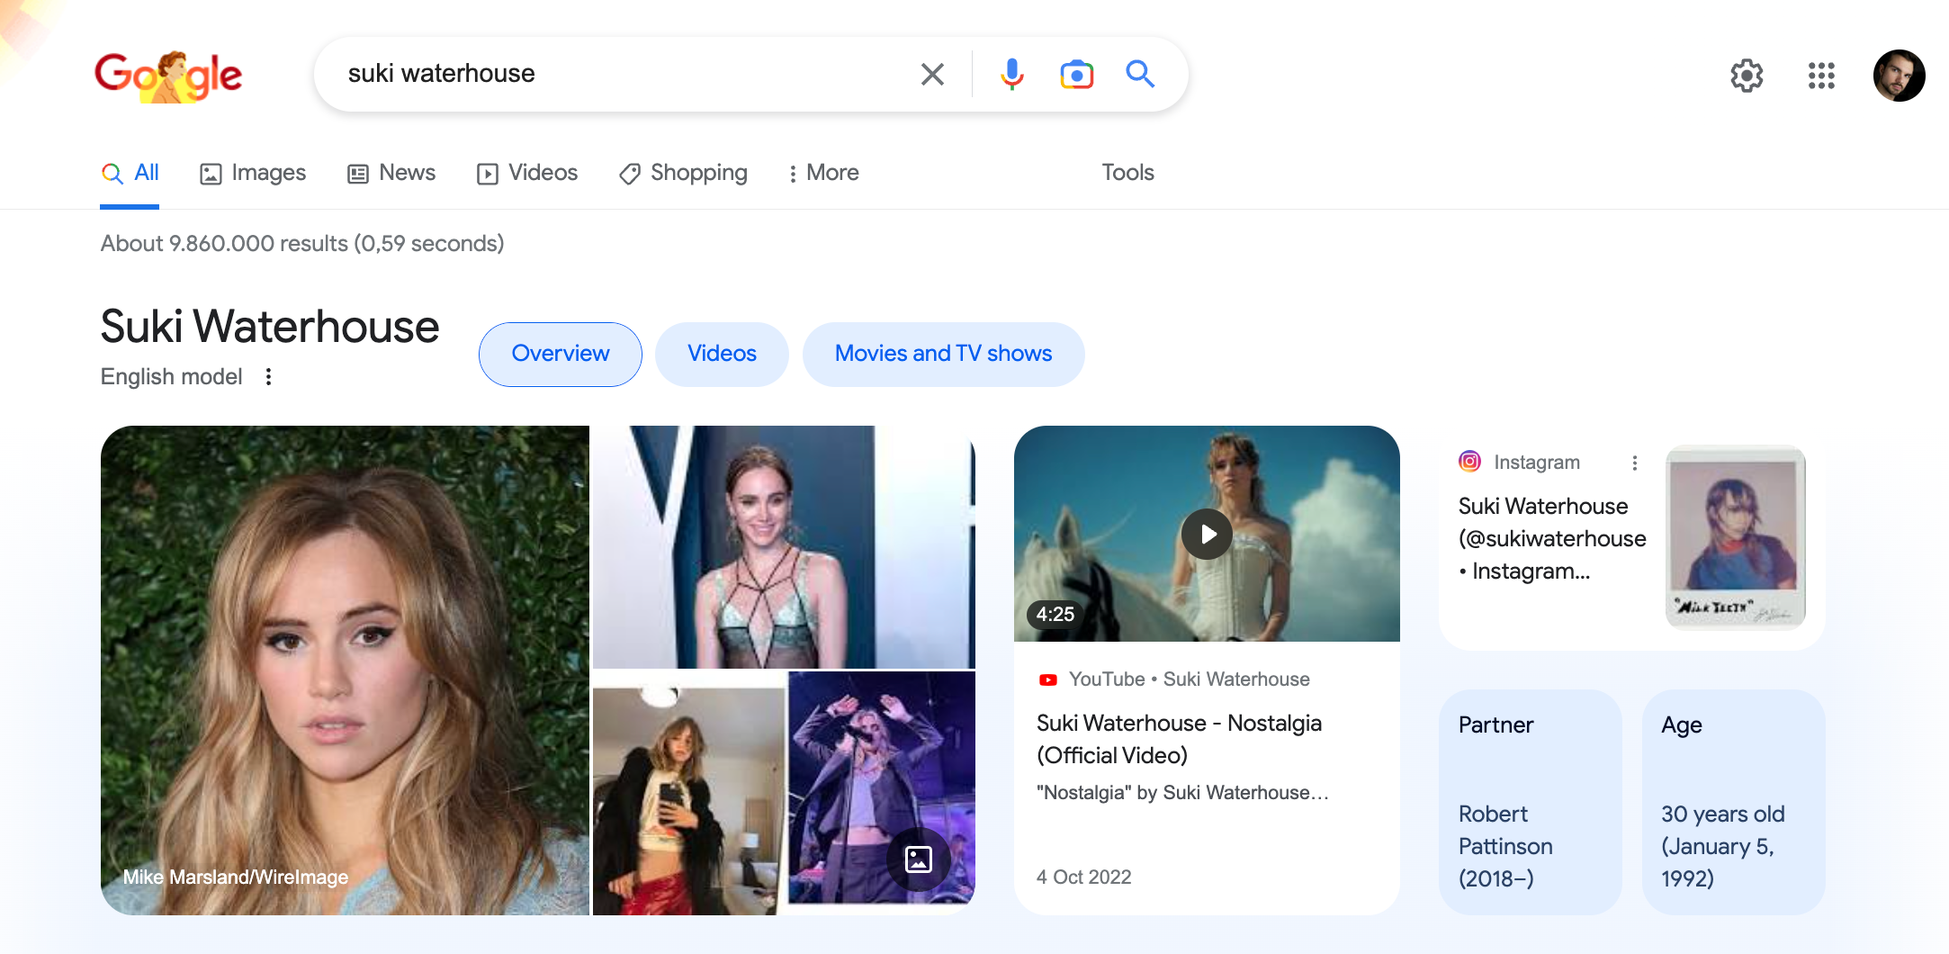Switch to the Videos search tab
Viewport: 1949px width, 954px height.
click(x=527, y=173)
